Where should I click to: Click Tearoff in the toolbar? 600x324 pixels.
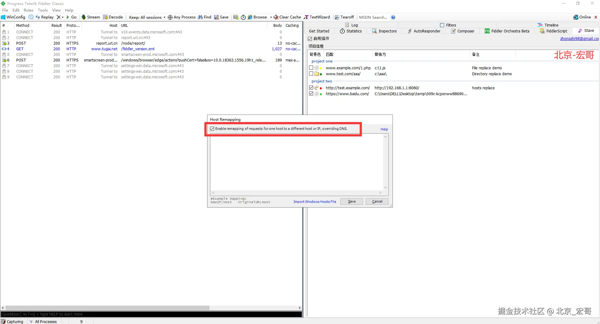coord(344,17)
